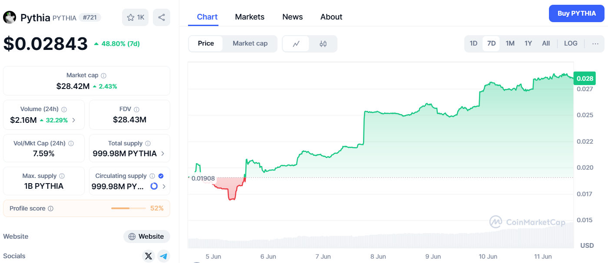Click the 0.01908 baseline price label
Viewport: 608px width, 263px height.
[203, 178]
